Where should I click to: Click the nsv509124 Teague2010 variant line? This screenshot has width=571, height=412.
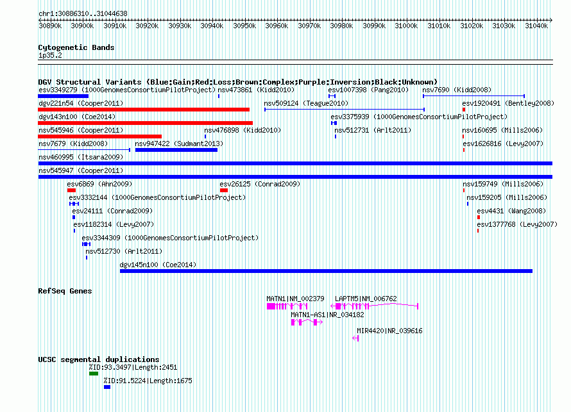point(345,110)
